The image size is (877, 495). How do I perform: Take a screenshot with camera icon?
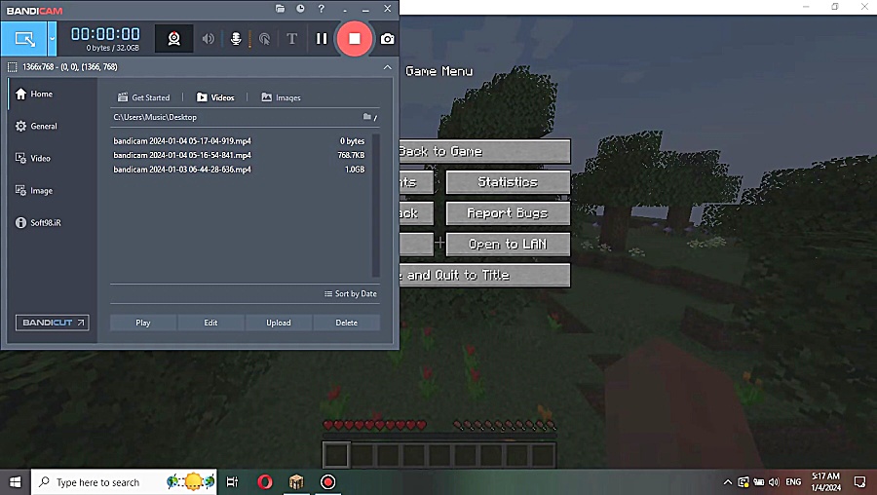(387, 39)
